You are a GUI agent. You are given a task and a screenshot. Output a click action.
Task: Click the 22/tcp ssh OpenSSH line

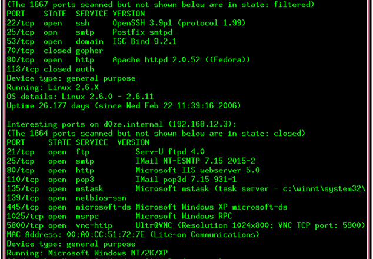click(x=126, y=23)
